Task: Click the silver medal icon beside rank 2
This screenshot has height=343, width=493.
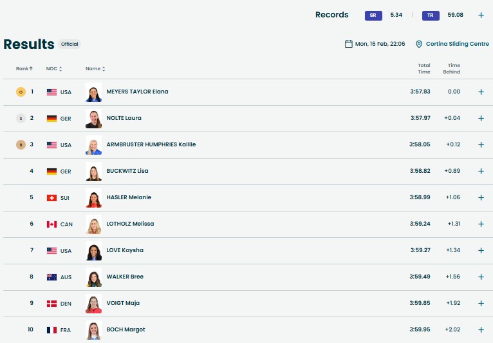Action: pos(21,118)
